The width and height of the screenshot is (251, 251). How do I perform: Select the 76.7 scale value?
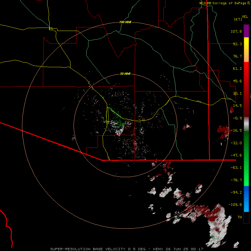[237, 56]
